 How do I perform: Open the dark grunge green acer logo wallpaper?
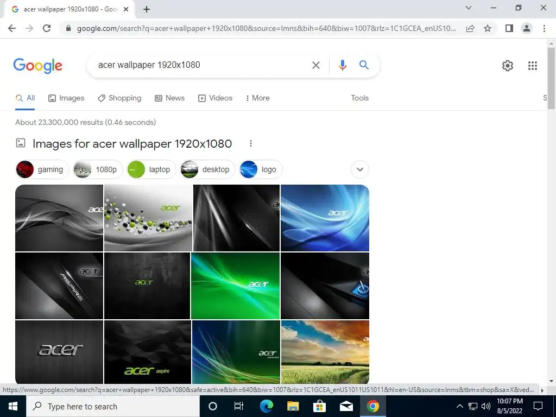pos(147,286)
